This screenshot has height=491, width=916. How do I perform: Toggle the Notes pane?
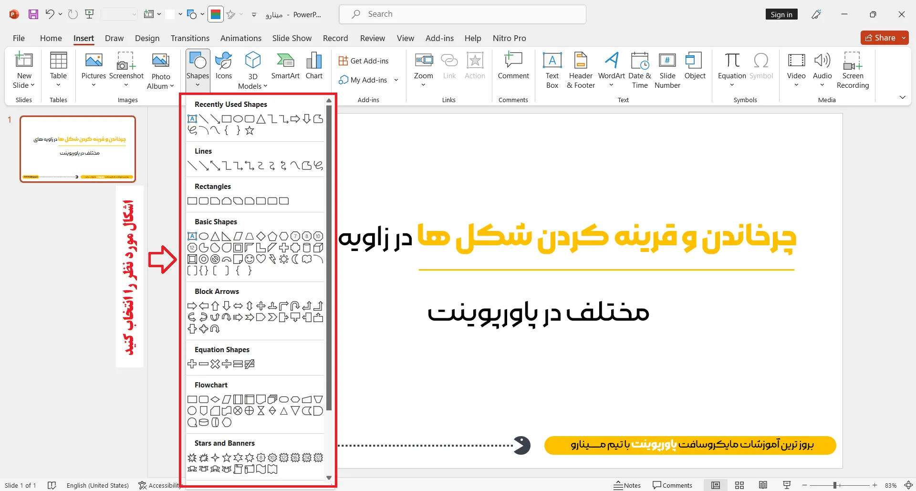627,485
